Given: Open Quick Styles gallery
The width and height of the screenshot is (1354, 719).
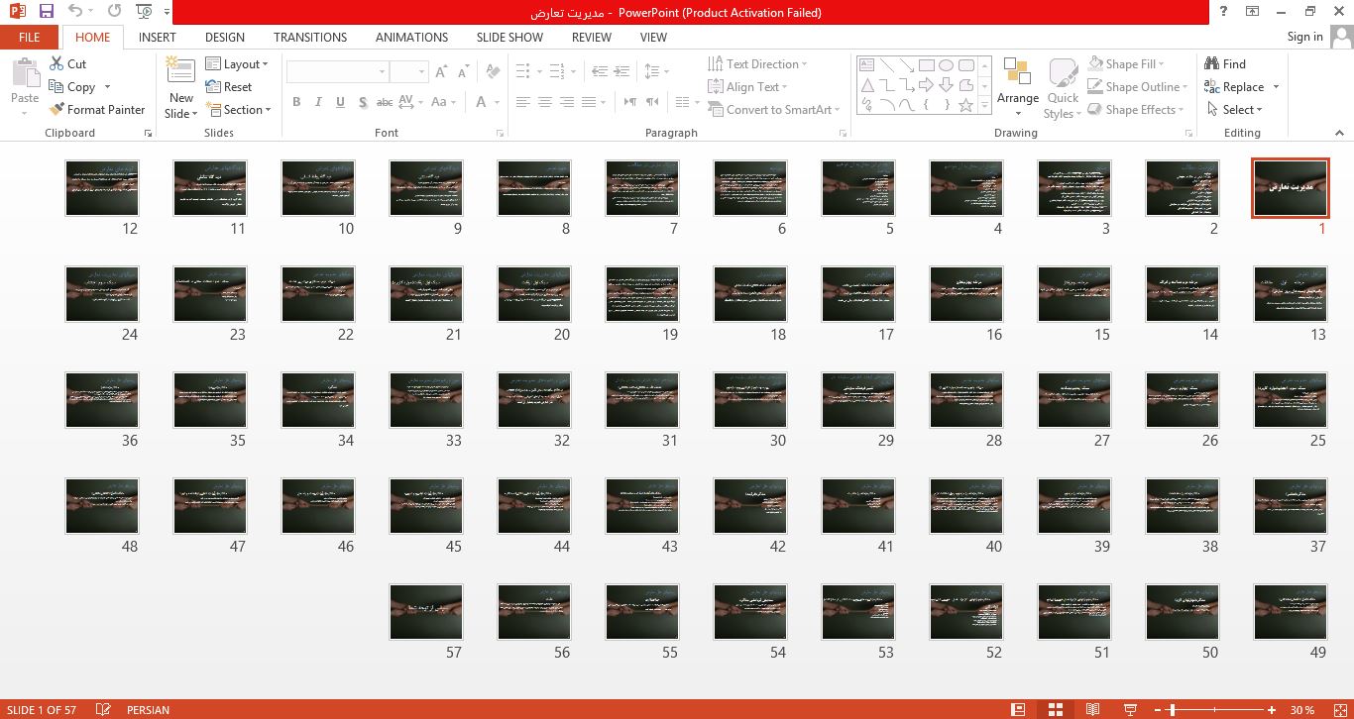Looking at the screenshot, I should coord(1063,89).
